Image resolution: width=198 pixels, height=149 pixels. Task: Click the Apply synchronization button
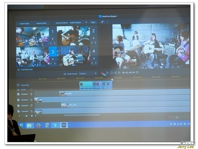tap(93, 22)
